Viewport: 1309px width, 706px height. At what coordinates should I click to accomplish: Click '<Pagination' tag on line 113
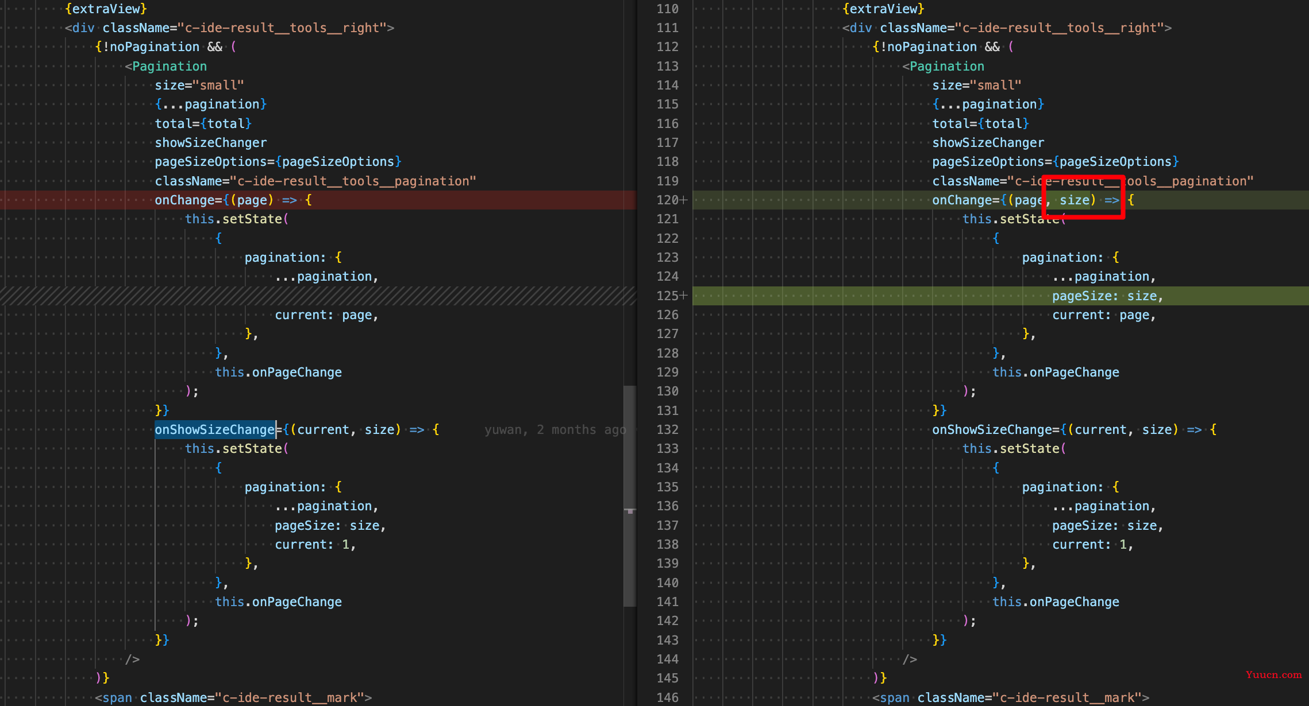coord(944,66)
